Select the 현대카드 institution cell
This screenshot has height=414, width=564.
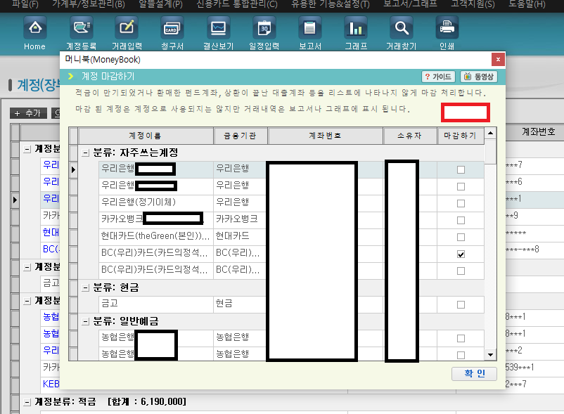240,236
